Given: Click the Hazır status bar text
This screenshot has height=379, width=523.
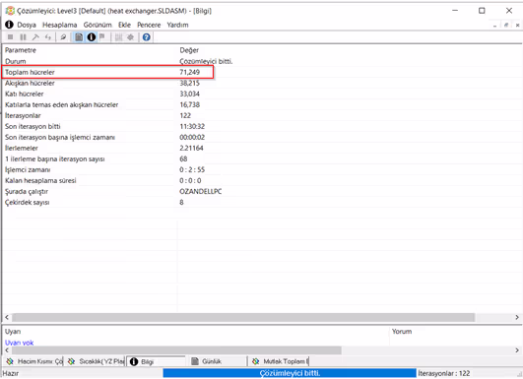Looking at the screenshot, I should click(11, 373).
